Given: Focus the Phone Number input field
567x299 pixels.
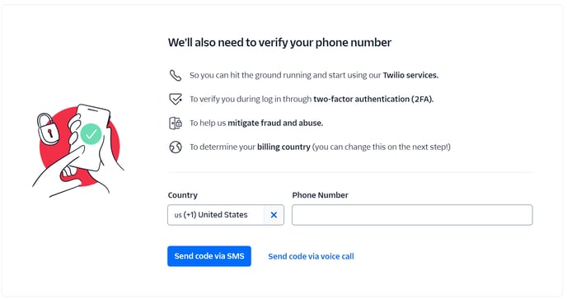Looking at the screenshot, I should [412, 215].
